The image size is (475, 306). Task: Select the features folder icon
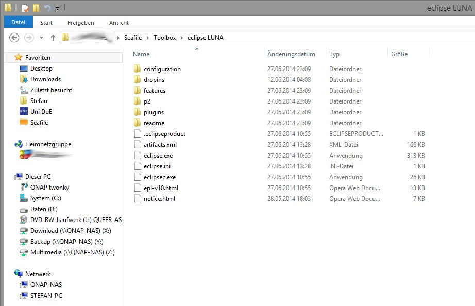(x=137, y=90)
